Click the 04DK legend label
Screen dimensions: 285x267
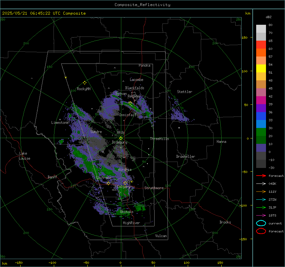coord(272,184)
